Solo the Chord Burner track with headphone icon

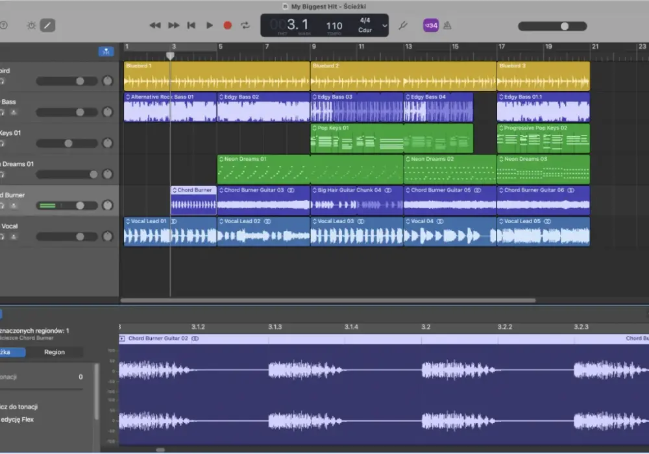coord(2,206)
